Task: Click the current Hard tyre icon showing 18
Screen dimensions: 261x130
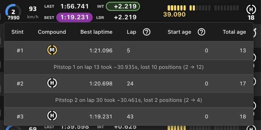Action: (x=251, y=9)
